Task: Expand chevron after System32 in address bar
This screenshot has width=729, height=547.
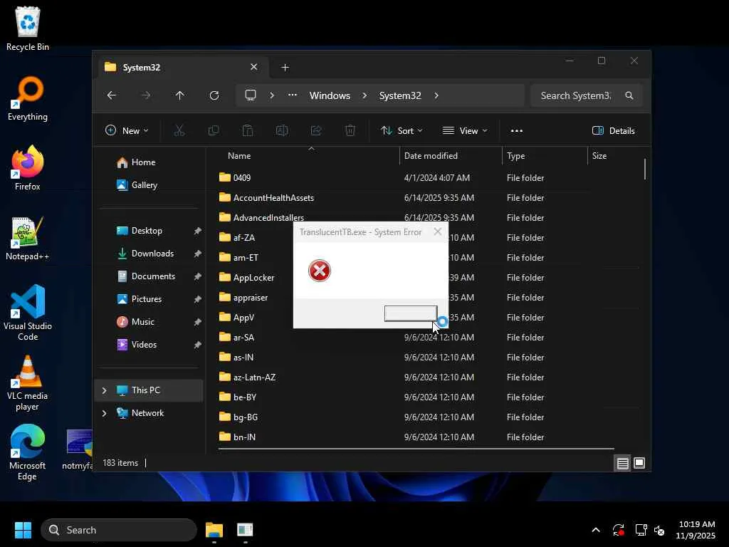Action: (x=436, y=95)
